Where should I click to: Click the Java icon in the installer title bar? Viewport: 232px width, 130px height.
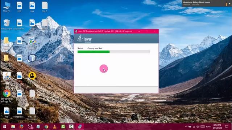click(x=76, y=31)
